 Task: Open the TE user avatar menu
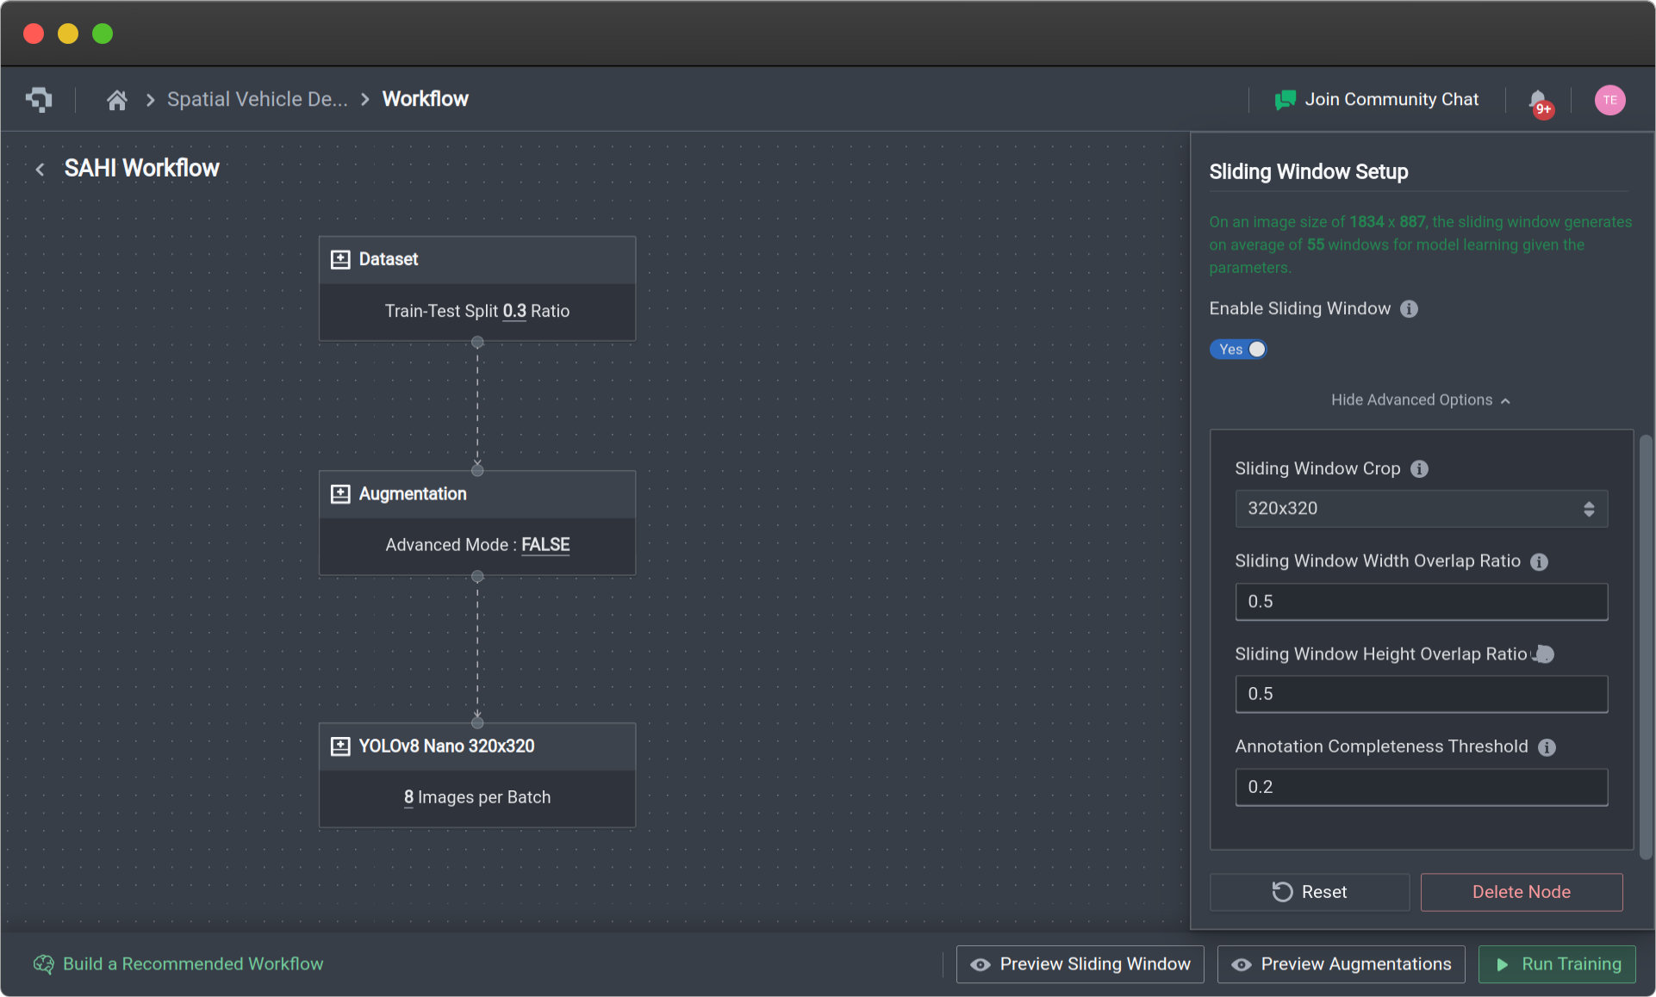pyautogui.click(x=1609, y=99)
